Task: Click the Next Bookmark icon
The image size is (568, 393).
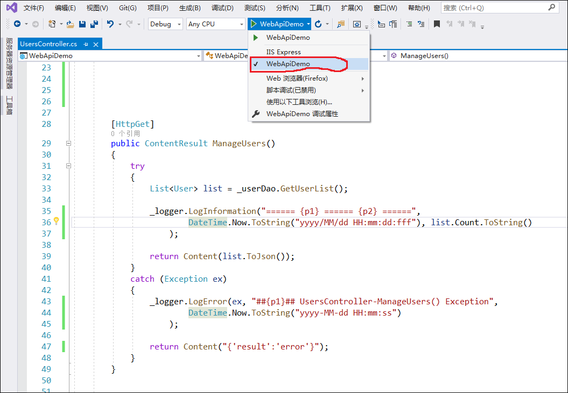Action: click(x=461, y=24)
